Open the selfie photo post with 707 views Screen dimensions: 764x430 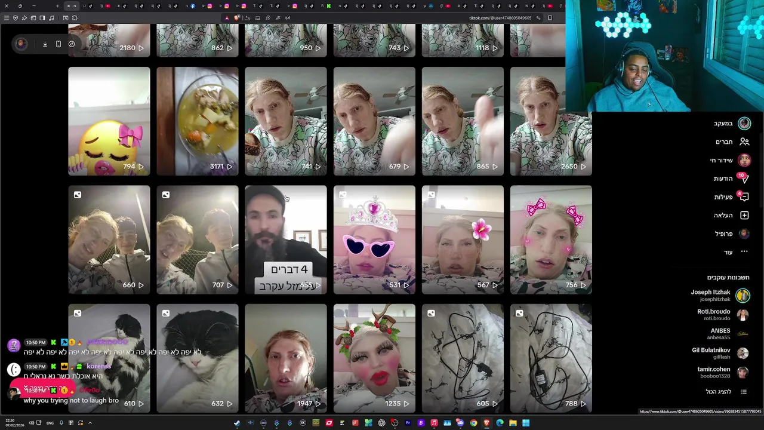click(197, 239)
